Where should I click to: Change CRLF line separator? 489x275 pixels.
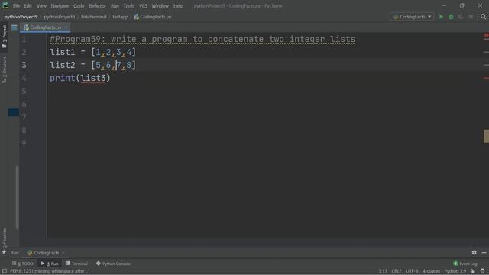397,271
